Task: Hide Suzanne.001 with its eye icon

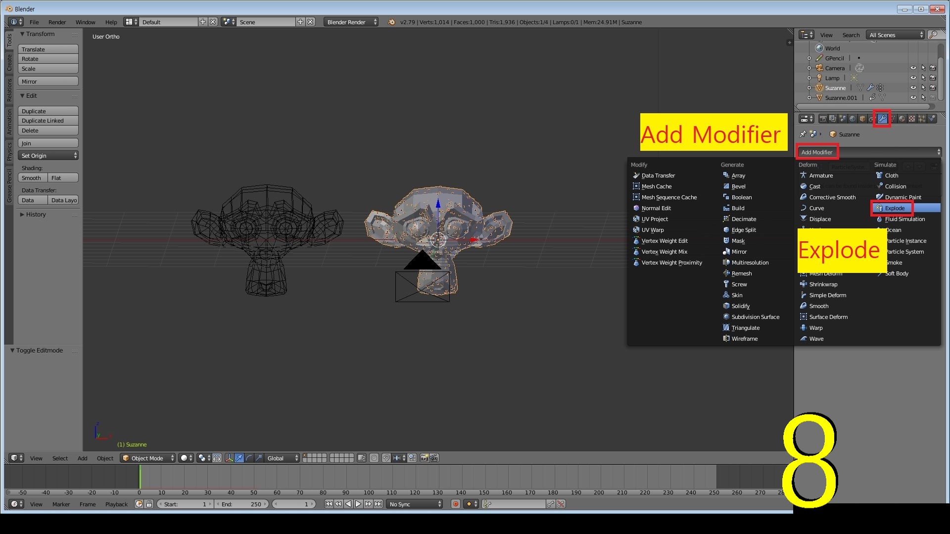Action: pos(913,97)
